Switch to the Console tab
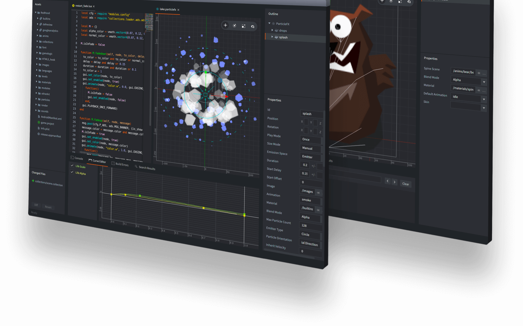The width and height of the screenshot is (523, 326). pos(77,158)
